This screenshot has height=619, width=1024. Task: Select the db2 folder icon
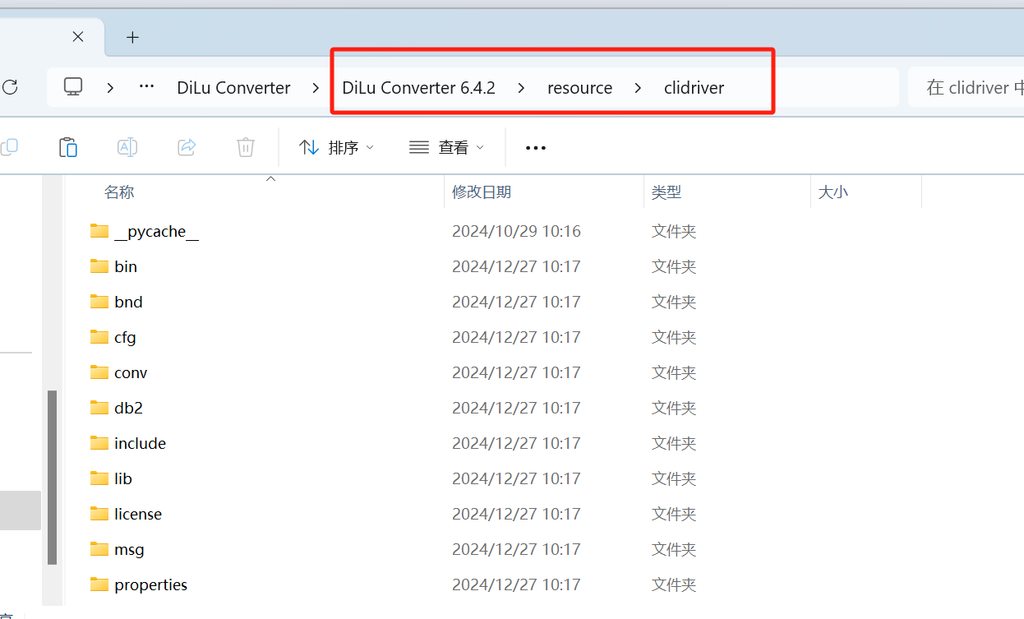coord(99,408)
